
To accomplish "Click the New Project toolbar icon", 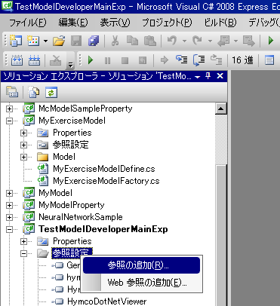I will [16, 41].
